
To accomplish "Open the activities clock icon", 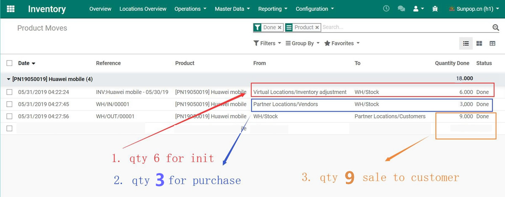I will click(x=386, y=8).
